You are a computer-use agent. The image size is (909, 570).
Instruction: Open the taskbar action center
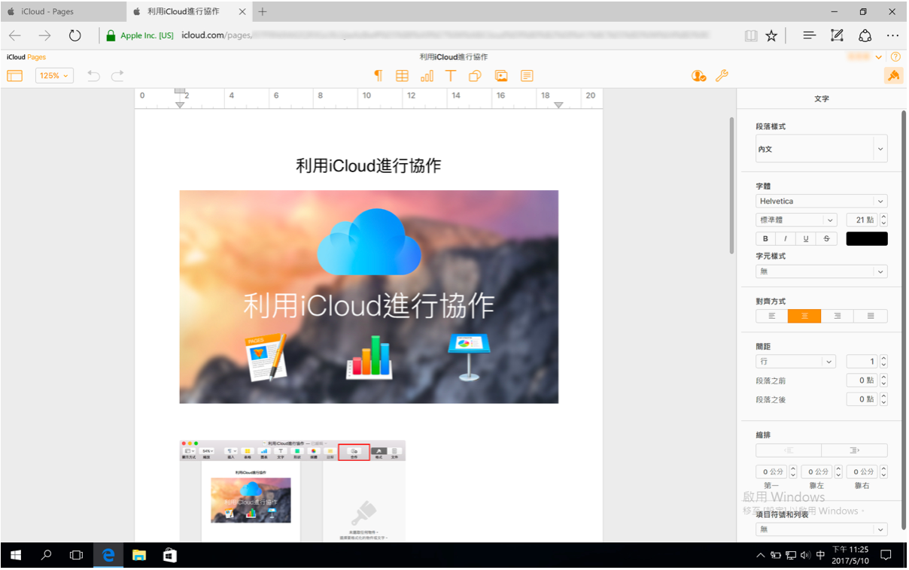click(886, 555)
